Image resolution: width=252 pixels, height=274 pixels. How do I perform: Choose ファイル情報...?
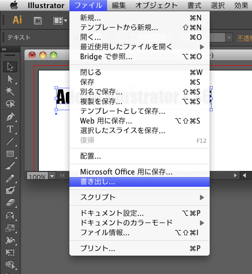pyautogui.click(x=139, y=233)
